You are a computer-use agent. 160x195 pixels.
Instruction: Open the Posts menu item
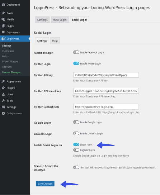[15, 13]
